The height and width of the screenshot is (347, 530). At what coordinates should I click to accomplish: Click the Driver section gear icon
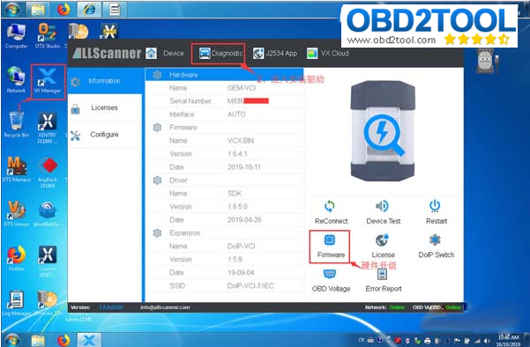(157, 181)
